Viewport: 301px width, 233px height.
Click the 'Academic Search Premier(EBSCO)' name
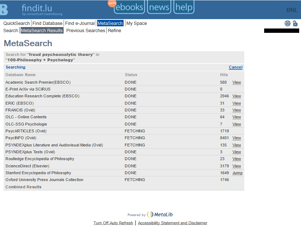tap(38, 82)
